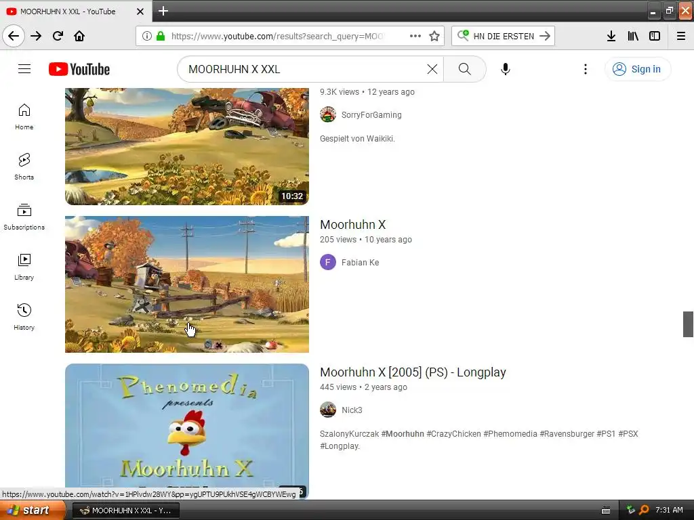Open the downloads panel
694x520 pixels.
(x=611, y=36)
